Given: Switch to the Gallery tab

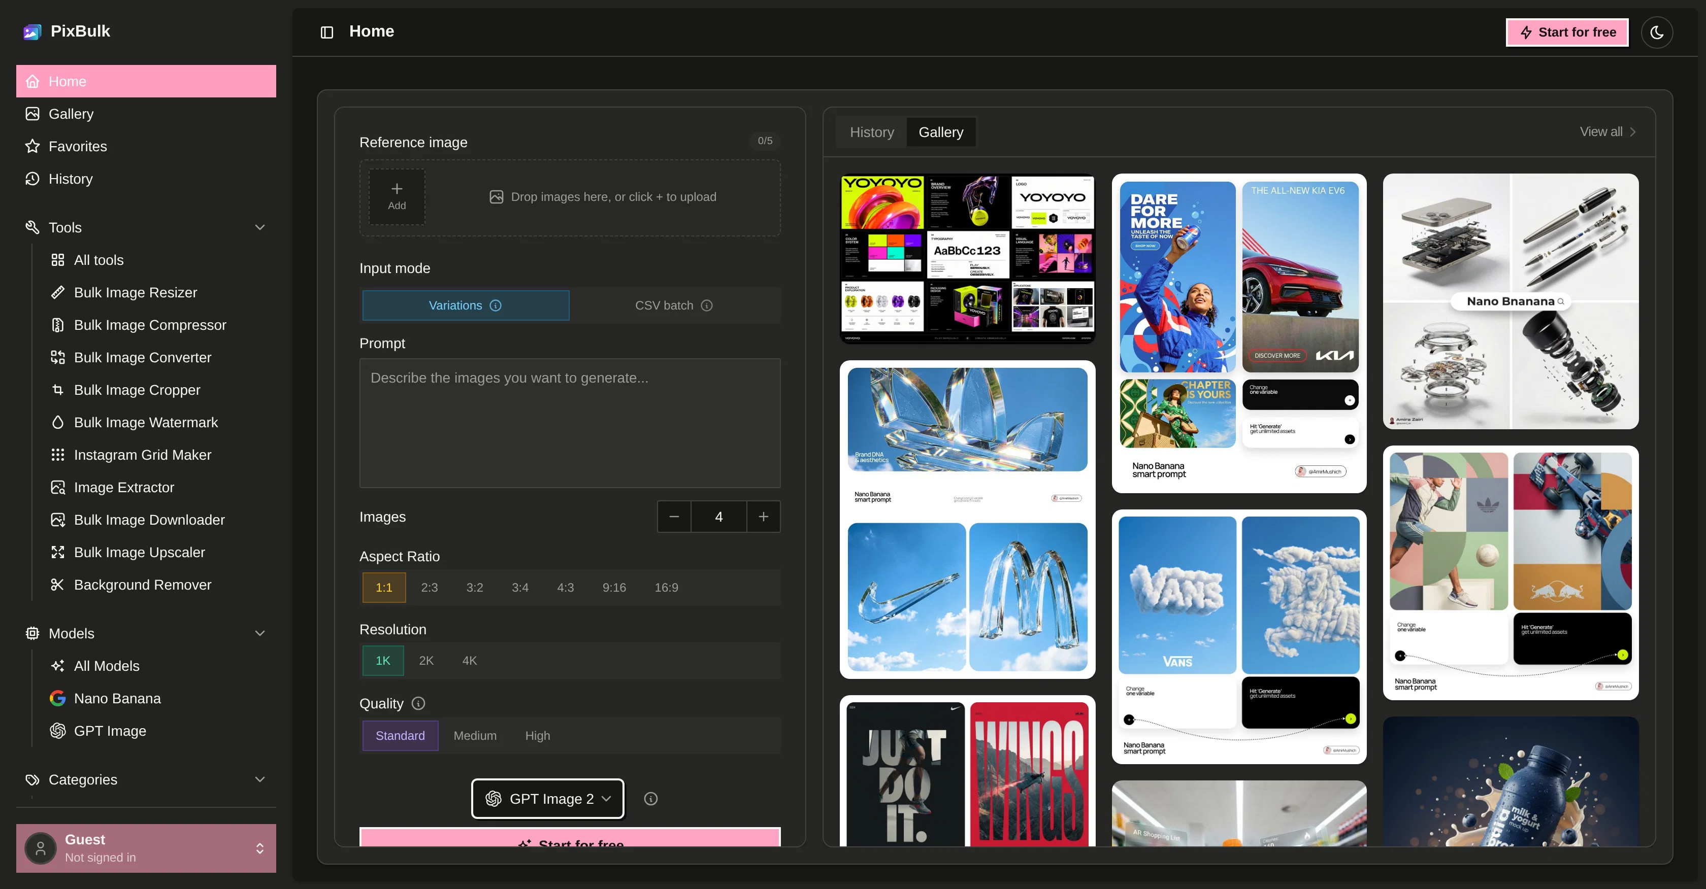Looking at the screenshot, I should [940, 132].
